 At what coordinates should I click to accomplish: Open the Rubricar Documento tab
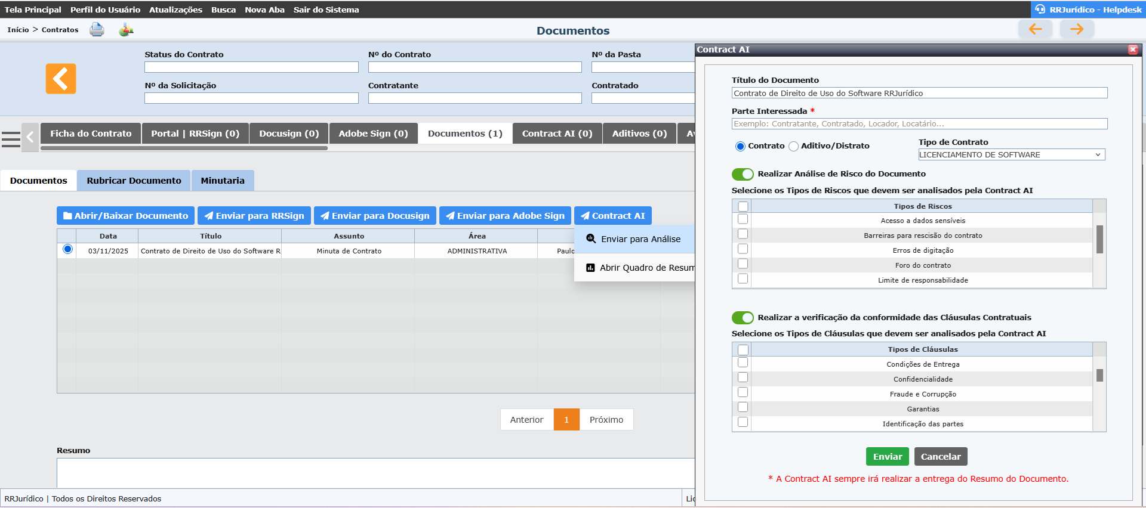(134, 181)
